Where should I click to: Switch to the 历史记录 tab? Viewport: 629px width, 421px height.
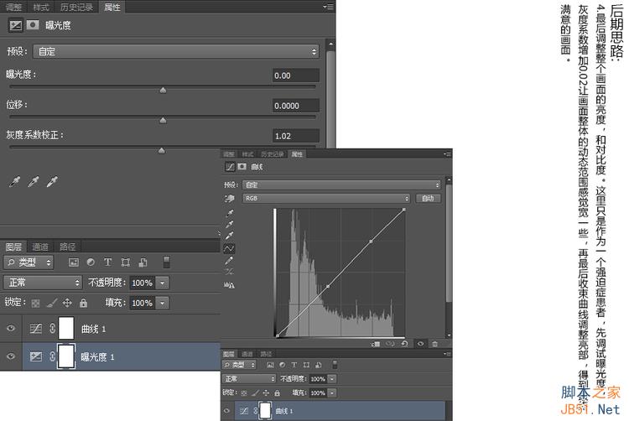click(x=76, y=8)
